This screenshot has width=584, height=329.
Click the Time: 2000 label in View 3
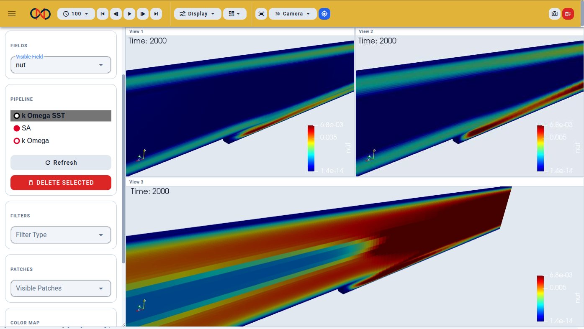coord(150,191)
